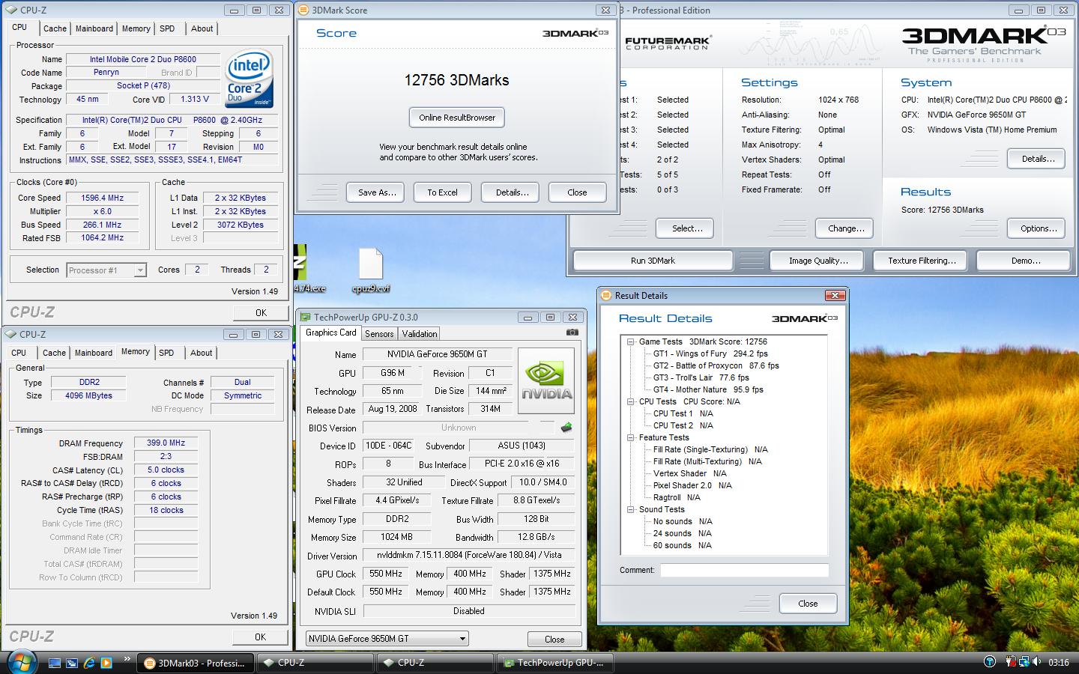Screen dimensions: 1079x674
Task: Open the cpuz9.cvf desktop file
Action: point(371,270)
